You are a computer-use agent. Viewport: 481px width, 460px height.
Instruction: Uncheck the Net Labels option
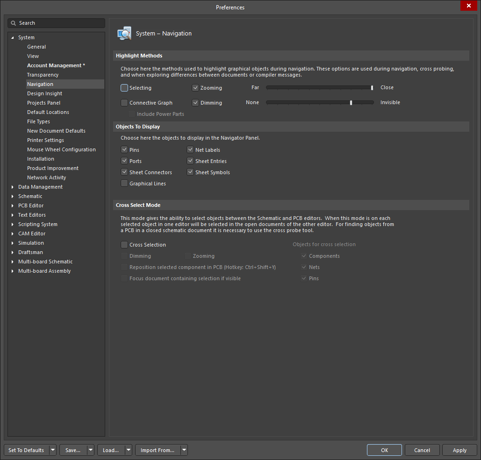[190, 150]
